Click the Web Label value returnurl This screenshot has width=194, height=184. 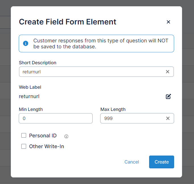(29, 96)
